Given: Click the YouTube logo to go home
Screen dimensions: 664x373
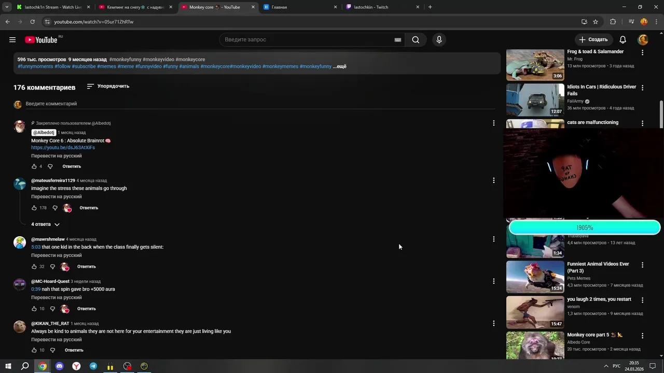Looking at the screenshot, I should pyautogui.click(x=41, y=40).
